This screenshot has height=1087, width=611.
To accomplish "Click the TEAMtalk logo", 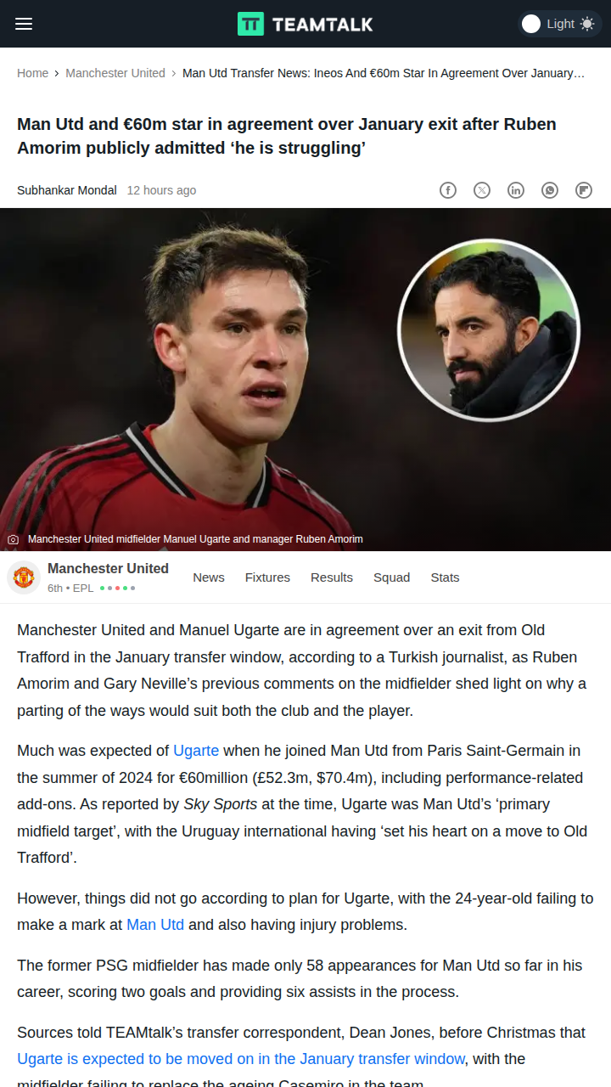I will pyautogui.click(x=305, y=24).
